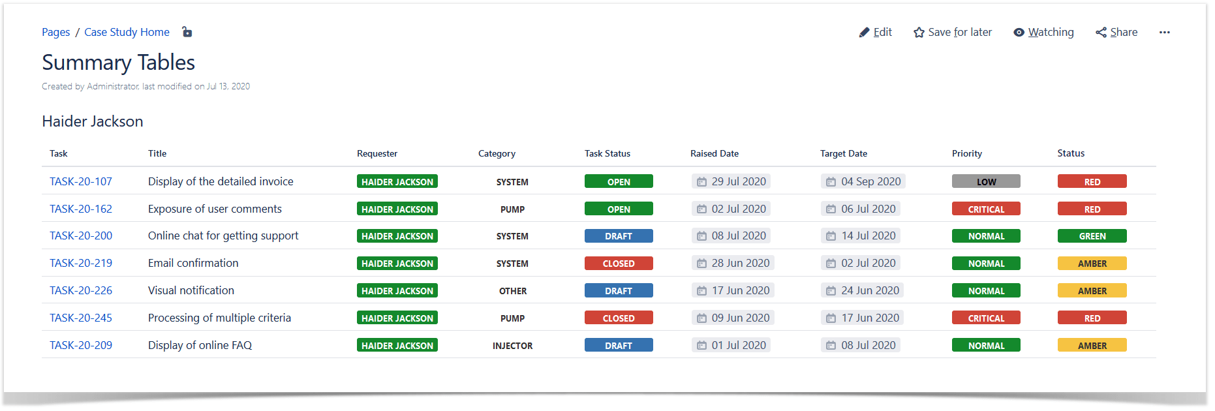Click the calendar icon beside 24 Jun 2020
Screen dimensions: 1215x411
point(831,291)
